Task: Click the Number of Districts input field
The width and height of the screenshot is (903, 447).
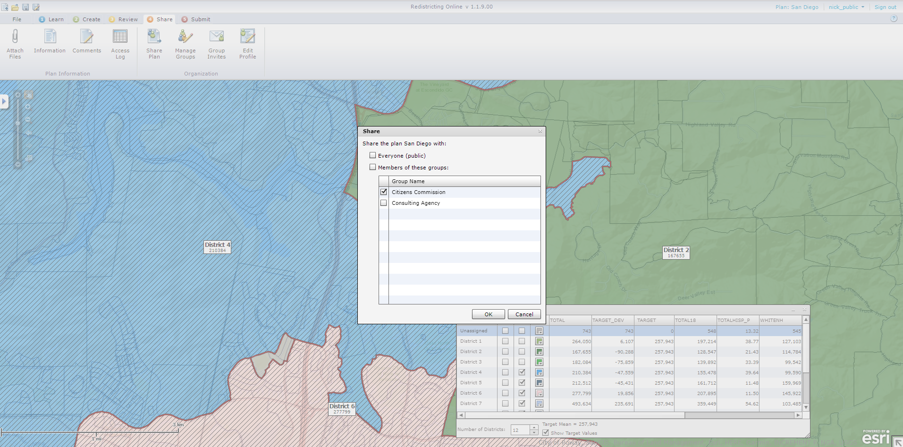Action: click(x=521, y=430)
